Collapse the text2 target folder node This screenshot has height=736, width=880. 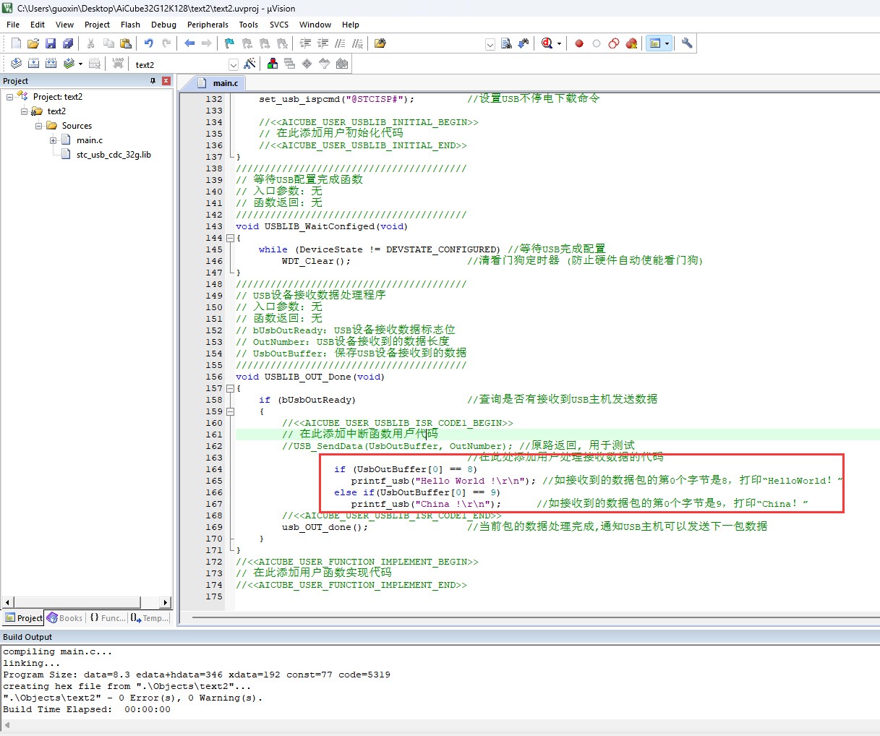coord(25,111)
